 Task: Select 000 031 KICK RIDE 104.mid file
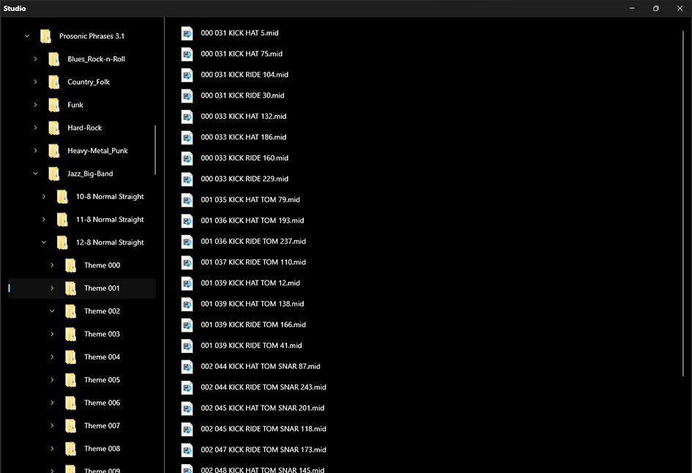point(245,75)
